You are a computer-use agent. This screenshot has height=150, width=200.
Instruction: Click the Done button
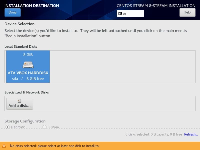12,12
